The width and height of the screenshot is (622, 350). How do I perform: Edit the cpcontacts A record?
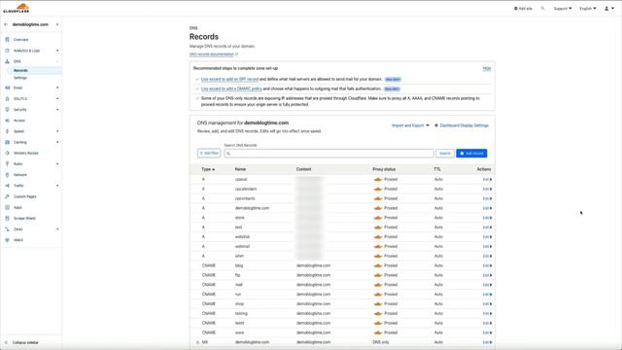coord(487,198)
